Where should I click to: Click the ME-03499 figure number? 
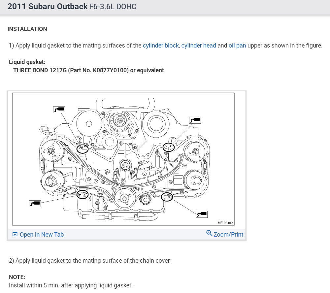225,223
